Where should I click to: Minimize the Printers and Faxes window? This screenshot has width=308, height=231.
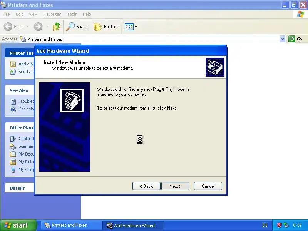point(285,5)
